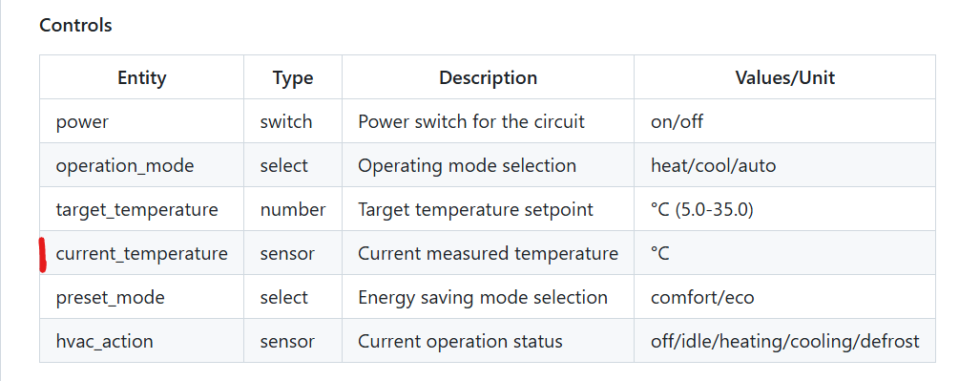This screenshot has height=381, width=980.
Task: Click the hvac_action entity name
Action: pyautogui.click(x=104, y=342)
